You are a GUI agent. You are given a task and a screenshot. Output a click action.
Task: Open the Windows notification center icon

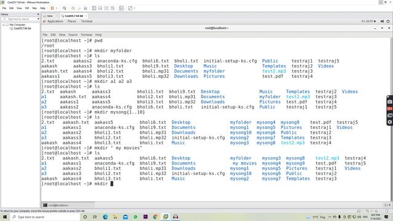click(x=386, y=217)
